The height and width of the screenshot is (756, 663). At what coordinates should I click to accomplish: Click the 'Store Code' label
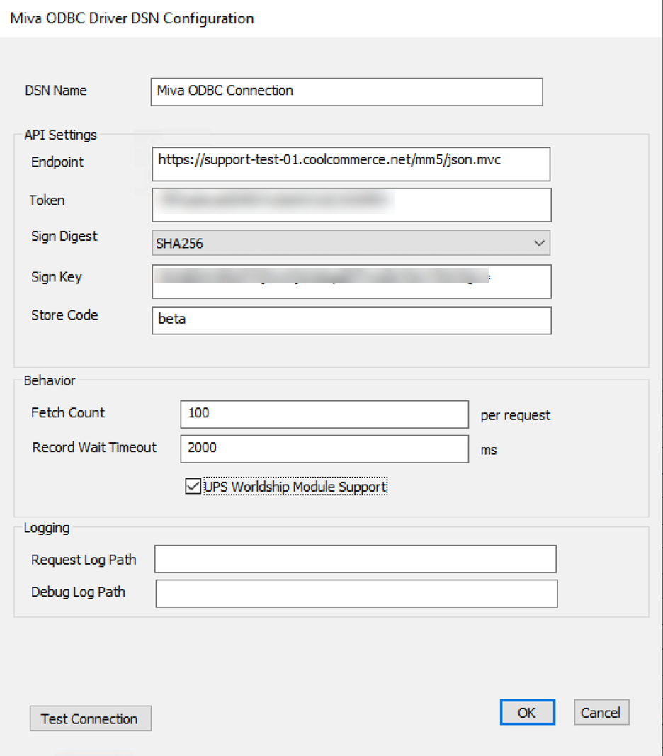coord(64,315)
